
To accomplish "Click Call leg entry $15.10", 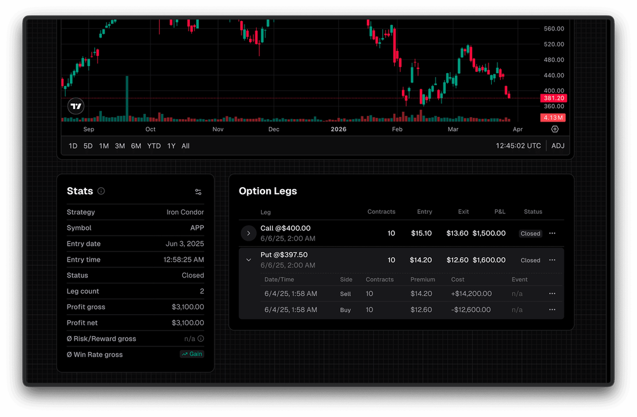I will (x=421, y=233).
